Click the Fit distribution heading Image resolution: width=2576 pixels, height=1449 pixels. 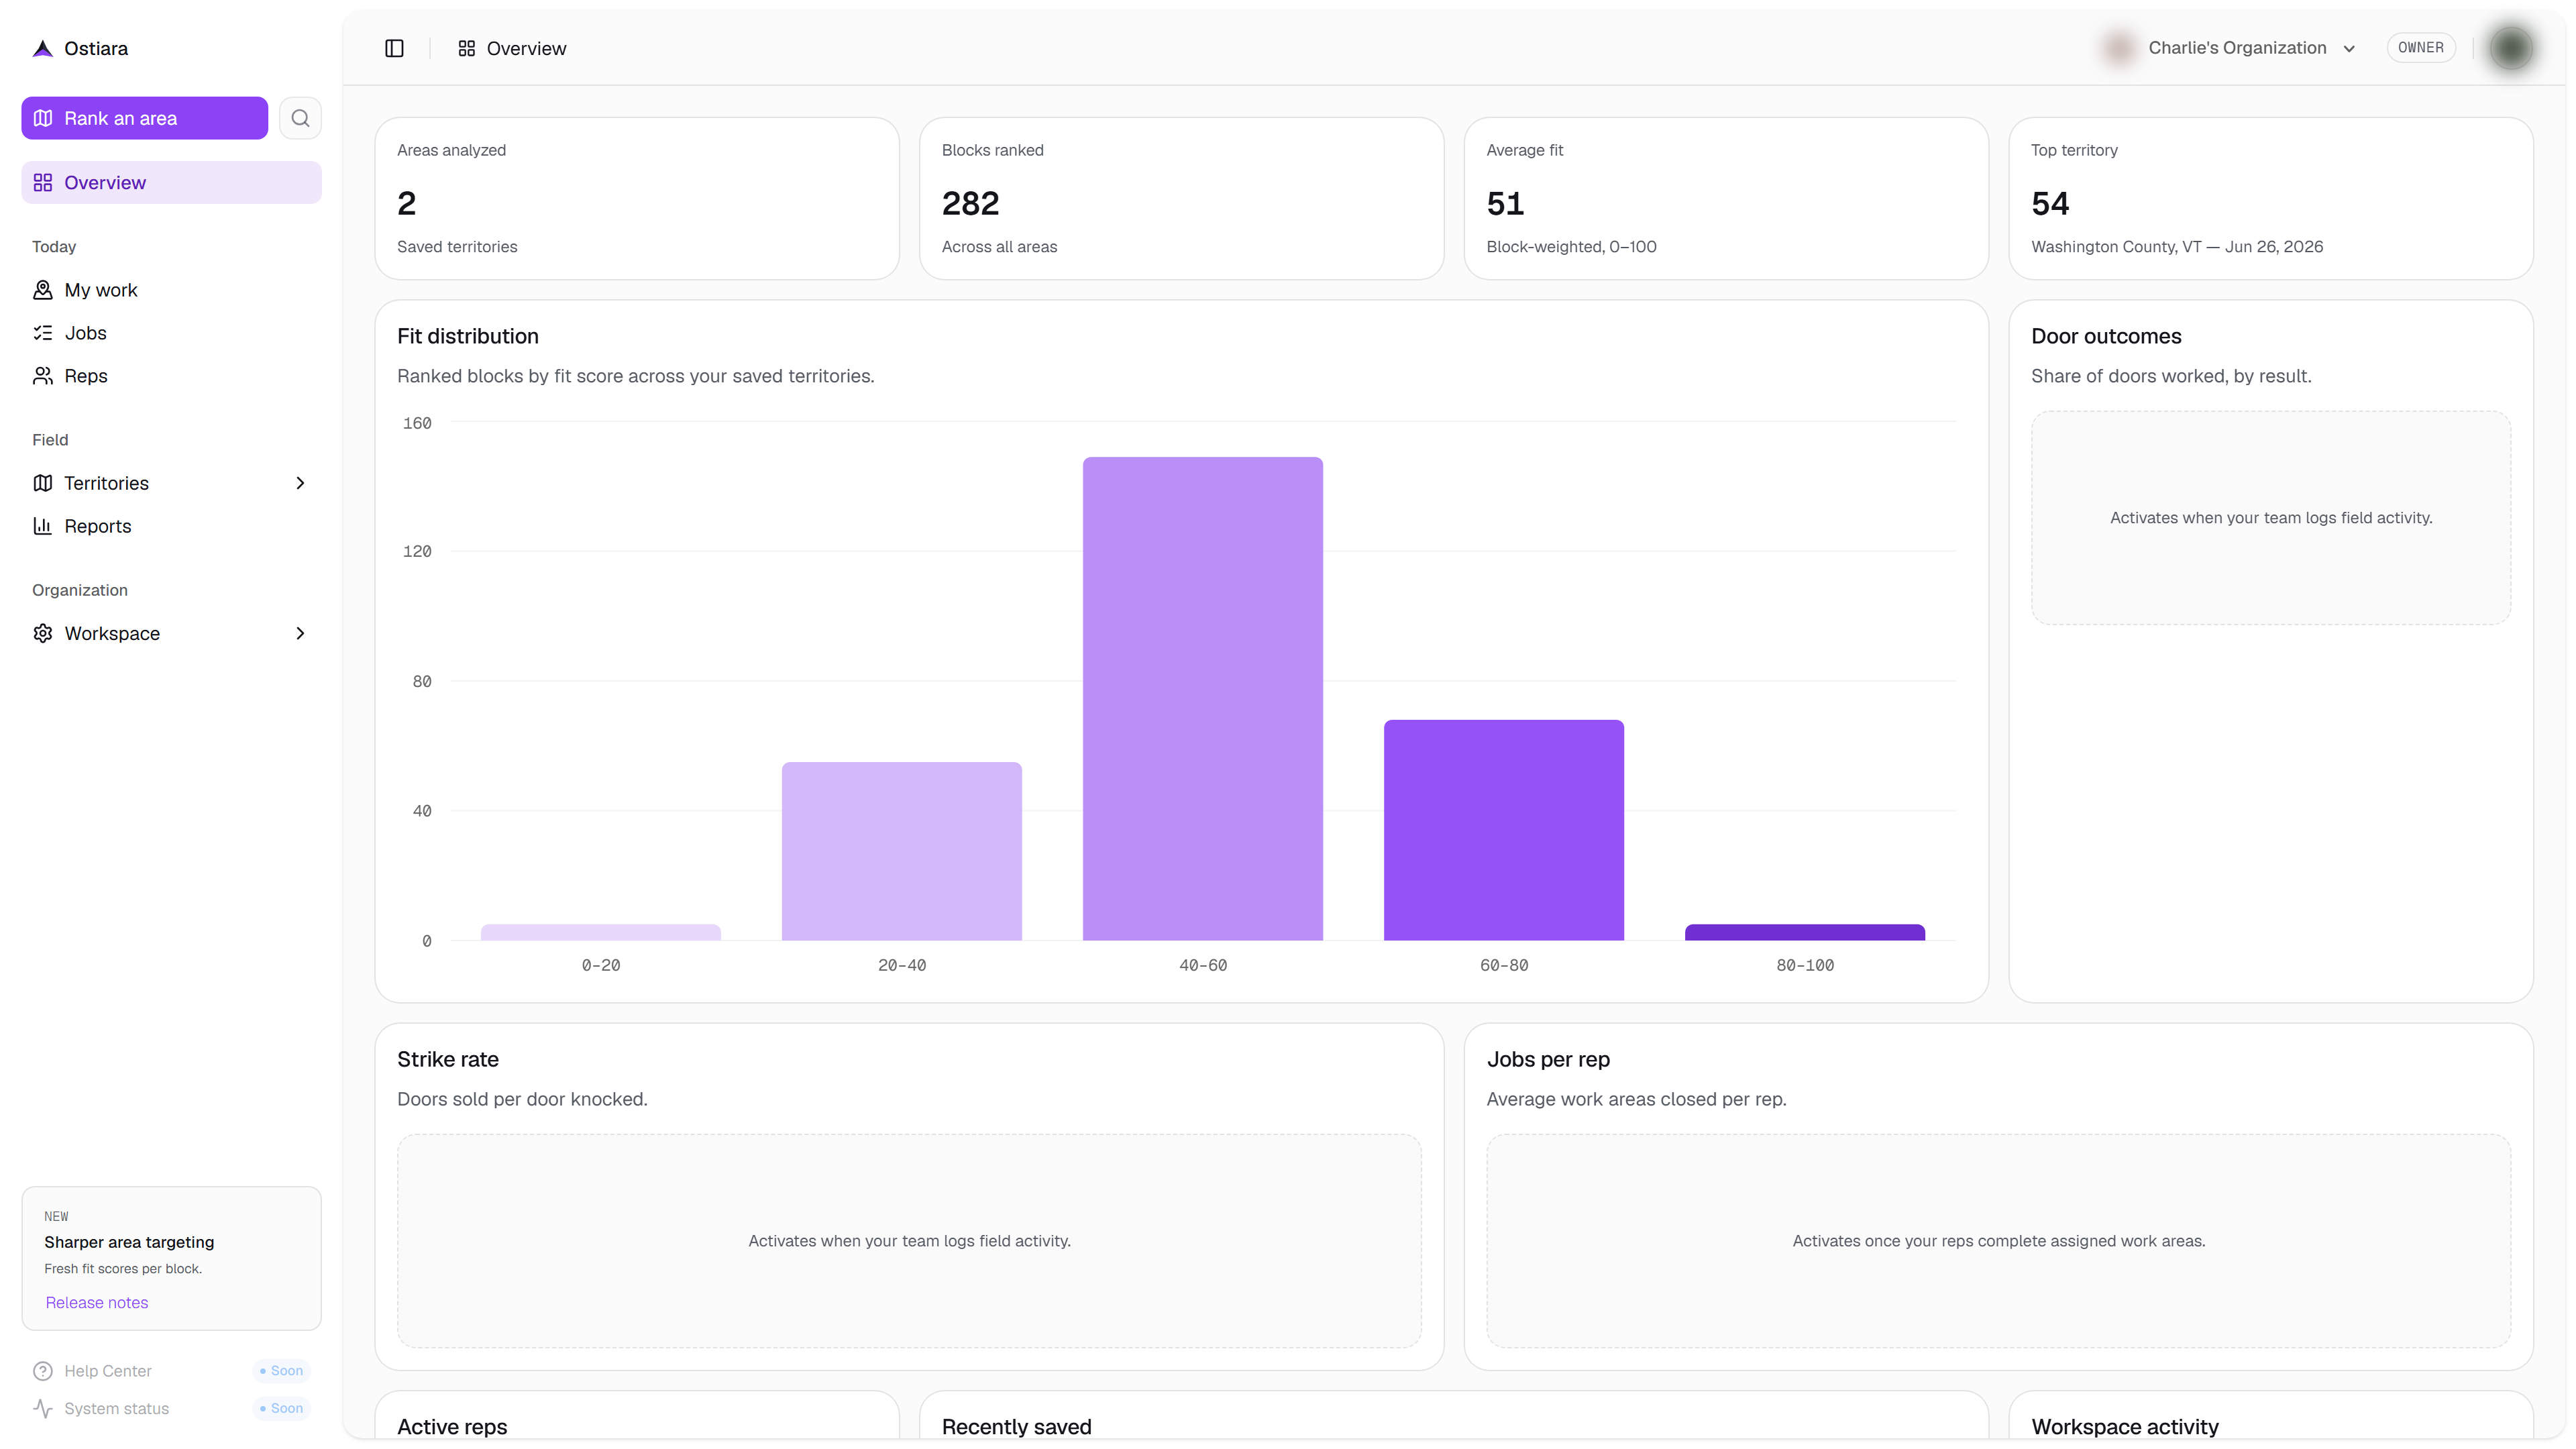[x=467, y=336]
